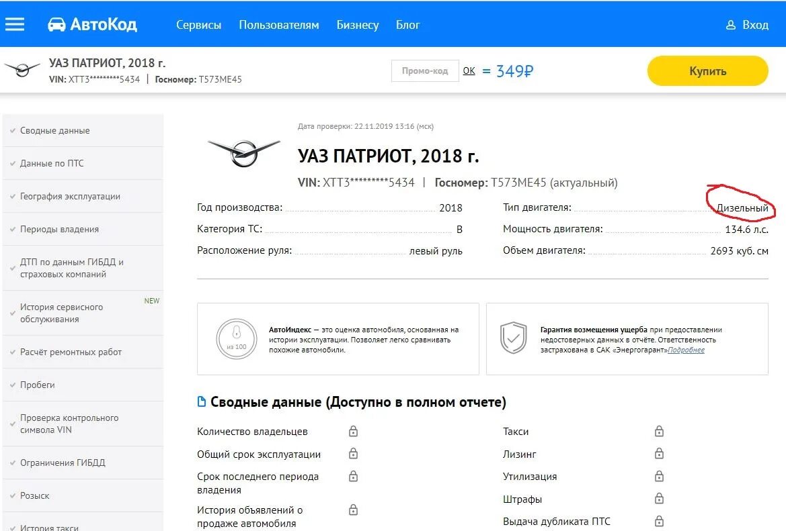Viewport: 786px width, 531px height.
Task: Select География эксплуатации in the sidebar
Action: 83,196
